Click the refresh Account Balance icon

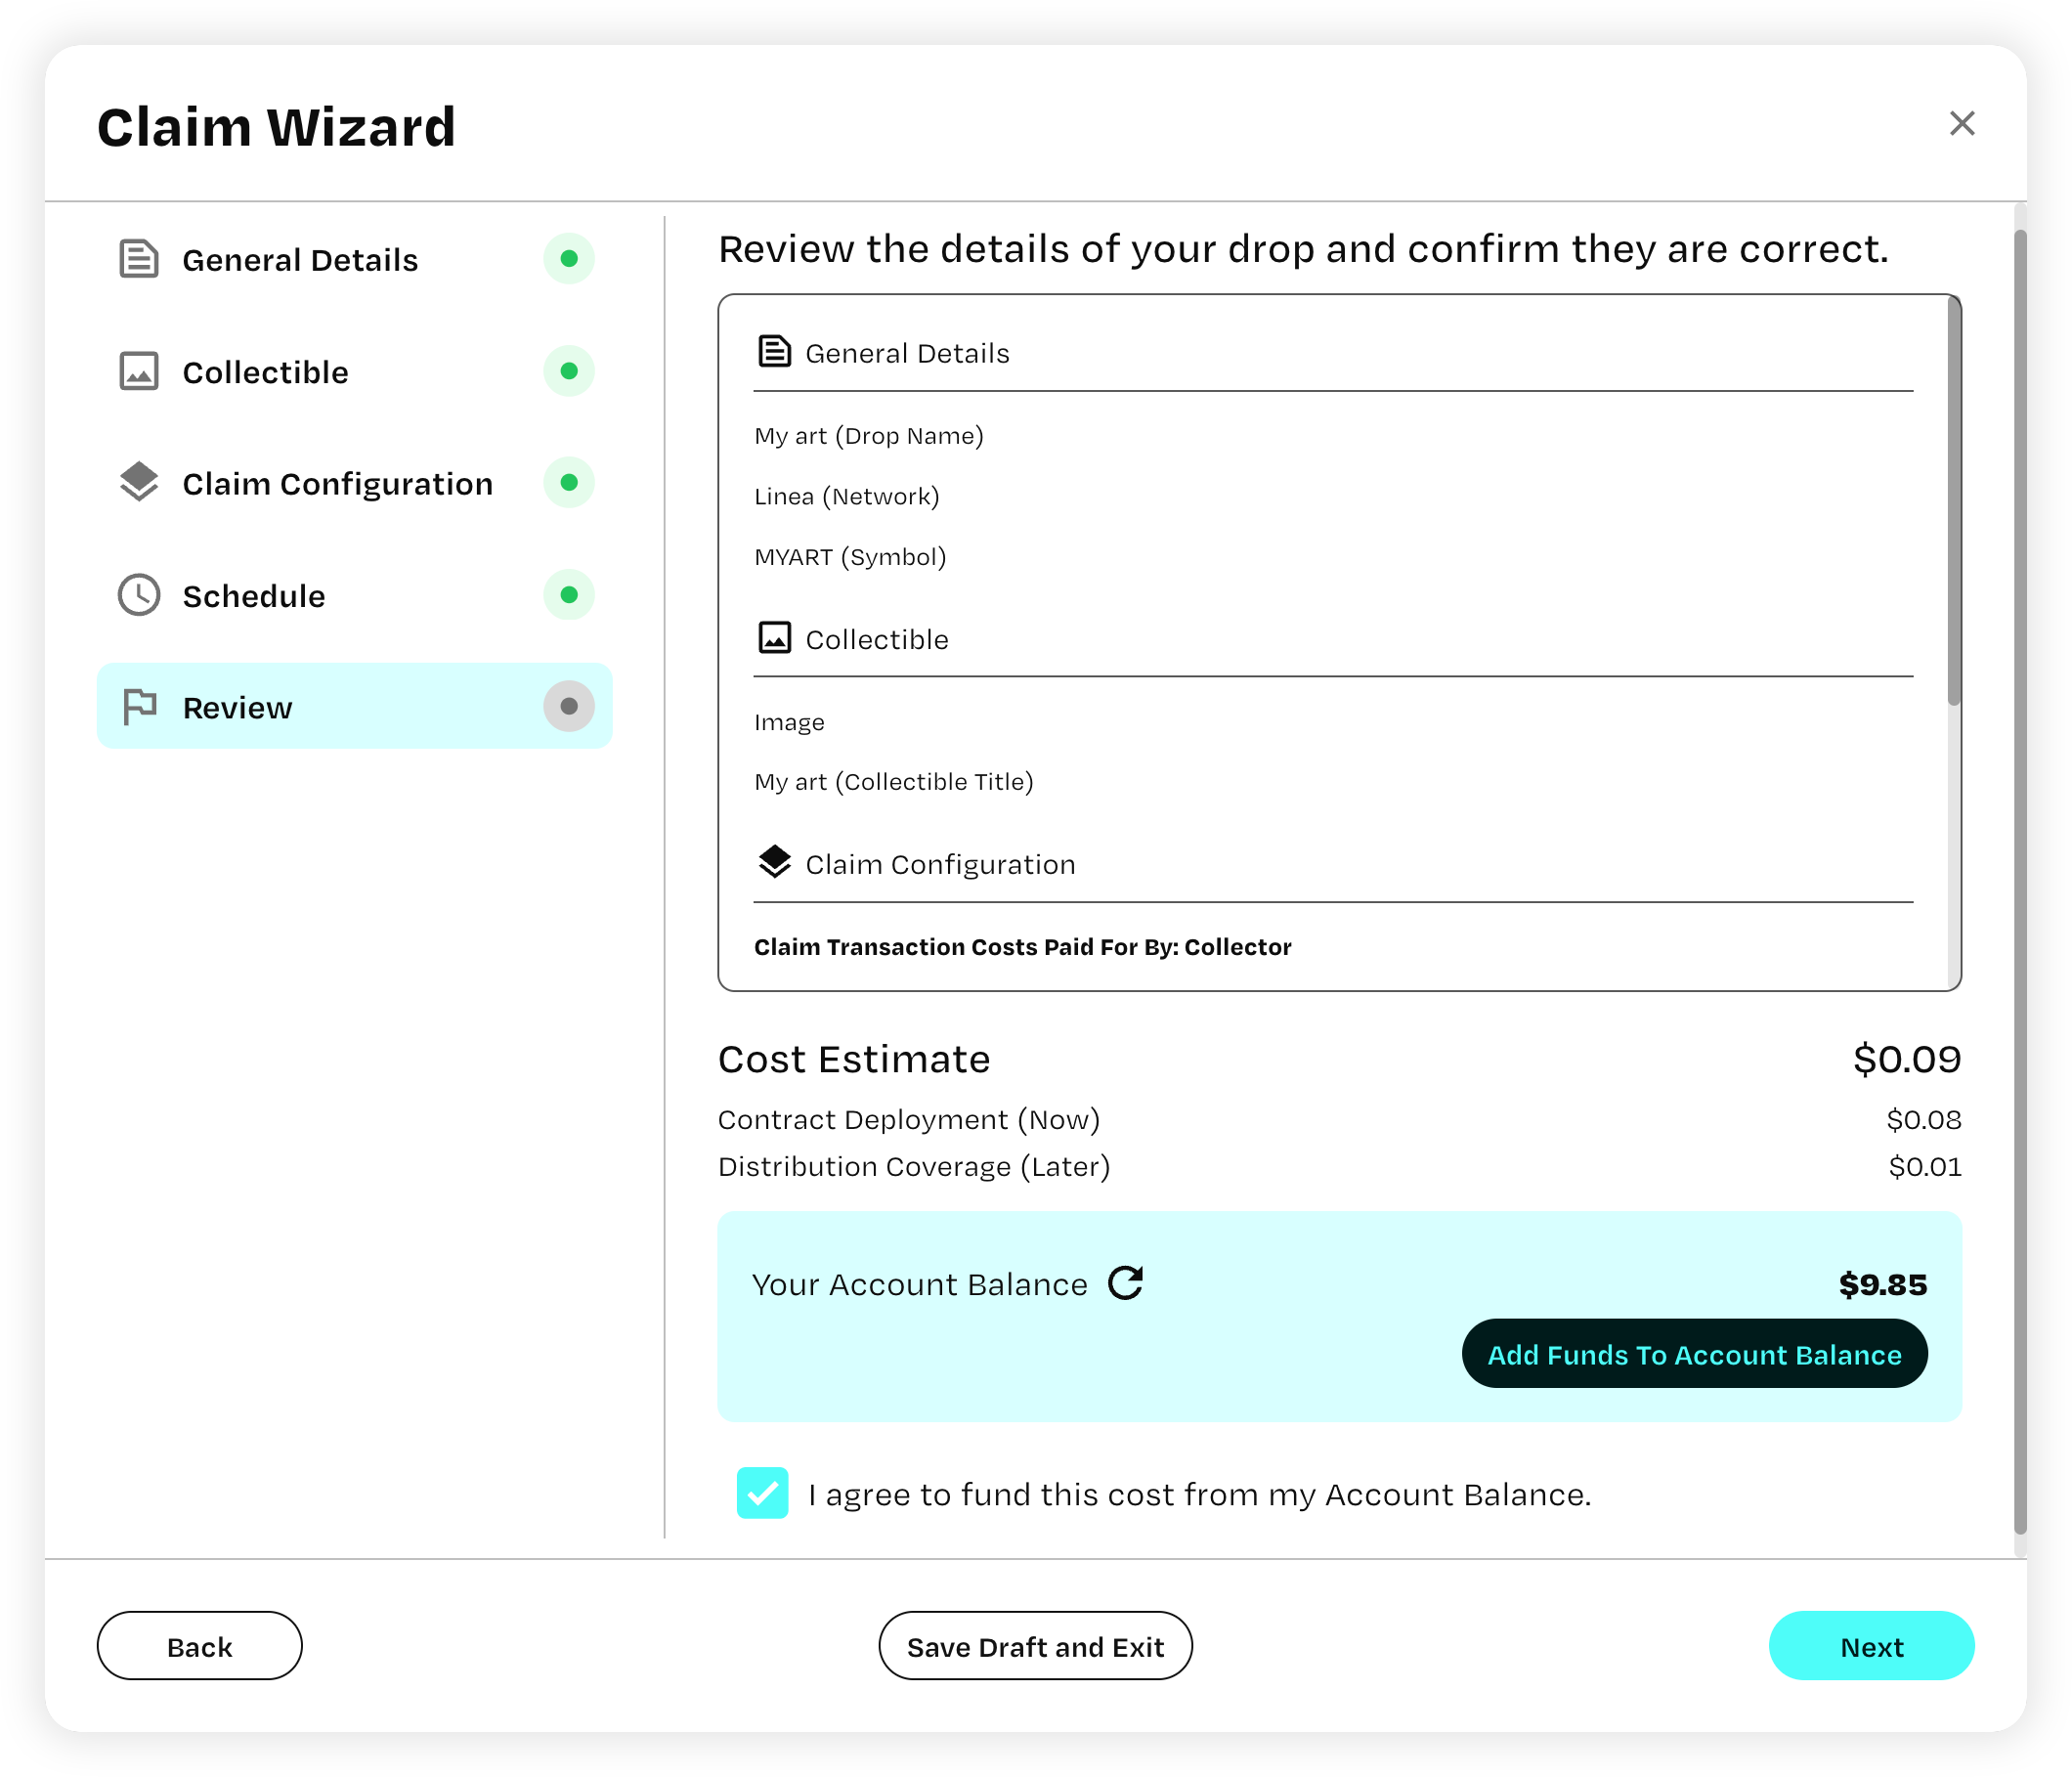coord(1128,1281)
